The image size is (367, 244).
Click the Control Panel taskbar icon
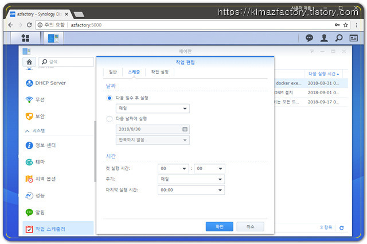click(53, 38)
